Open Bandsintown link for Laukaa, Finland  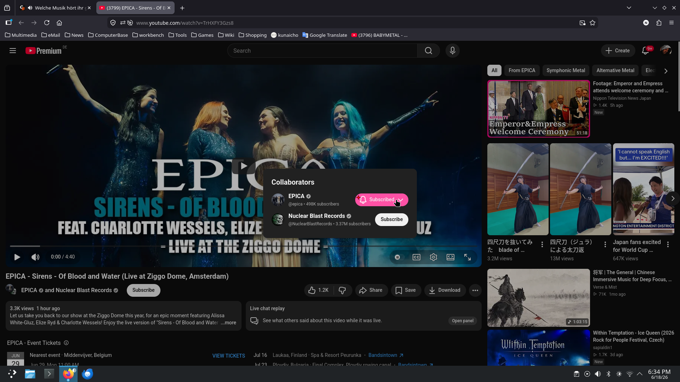click(386, 355)
